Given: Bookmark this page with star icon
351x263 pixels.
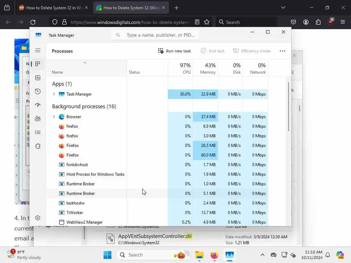Looking at the screenshot, I should click(x=207, y=22).
